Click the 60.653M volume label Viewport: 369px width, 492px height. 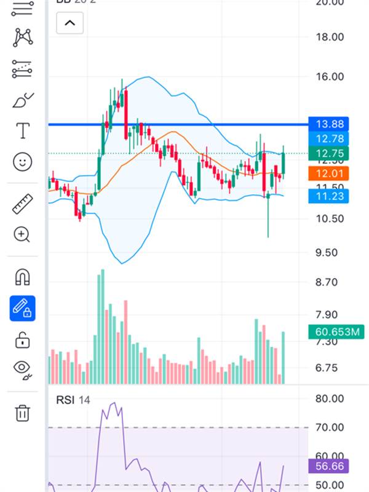coord(336,331)
